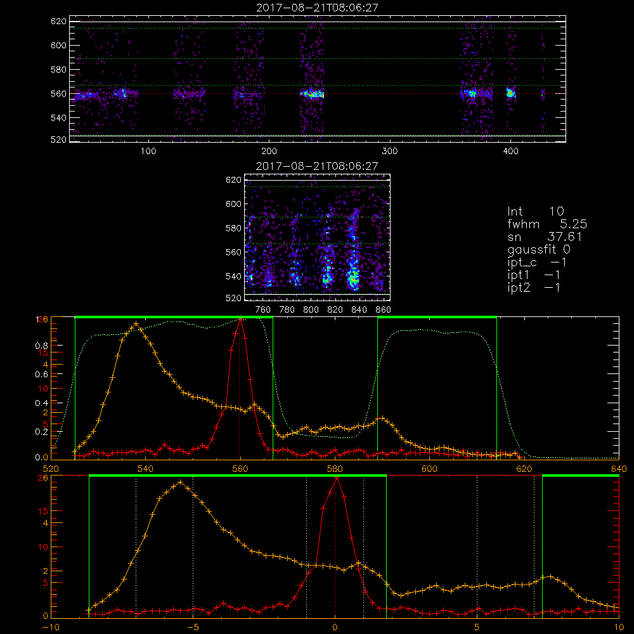Click the 'ipt2 -1' label

(534, 287)
